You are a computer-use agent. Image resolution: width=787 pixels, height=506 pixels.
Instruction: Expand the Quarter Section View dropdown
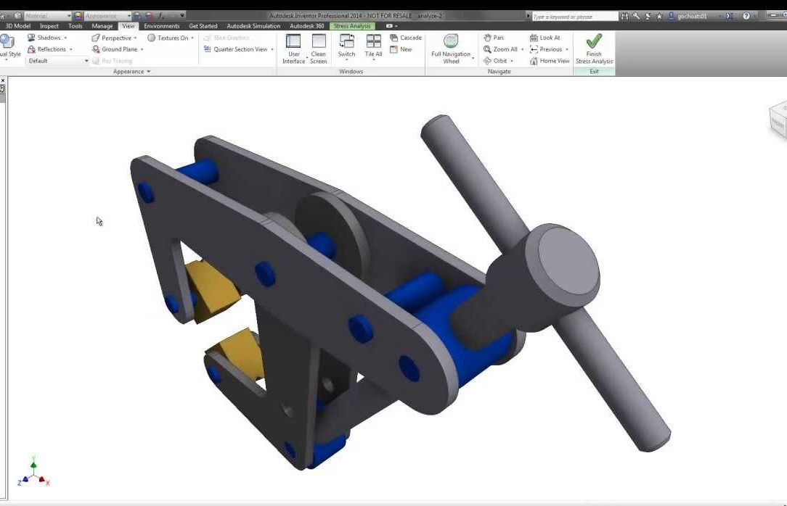(272, 49)
